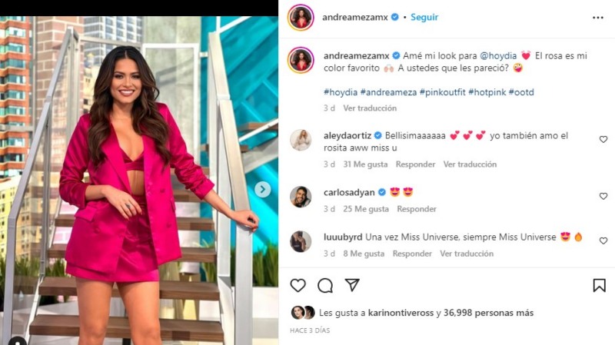
Task: Open andreamezamx profile picture in header
Action: pos(301,17)
